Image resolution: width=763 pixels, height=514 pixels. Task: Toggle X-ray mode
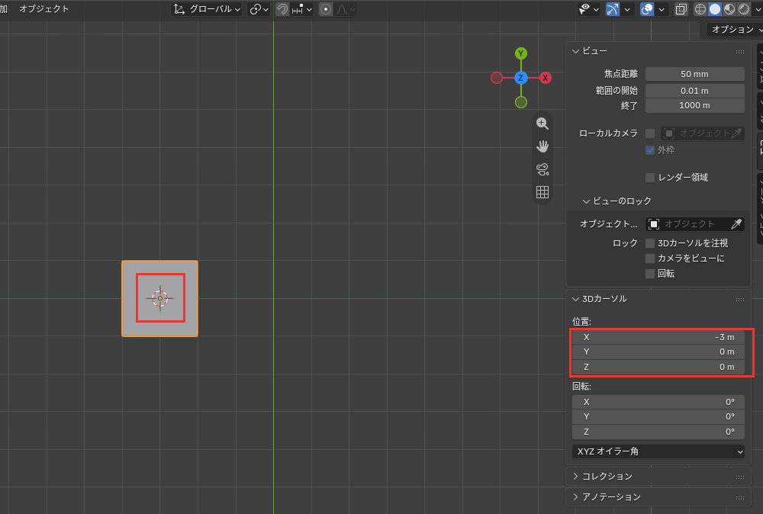681,9
